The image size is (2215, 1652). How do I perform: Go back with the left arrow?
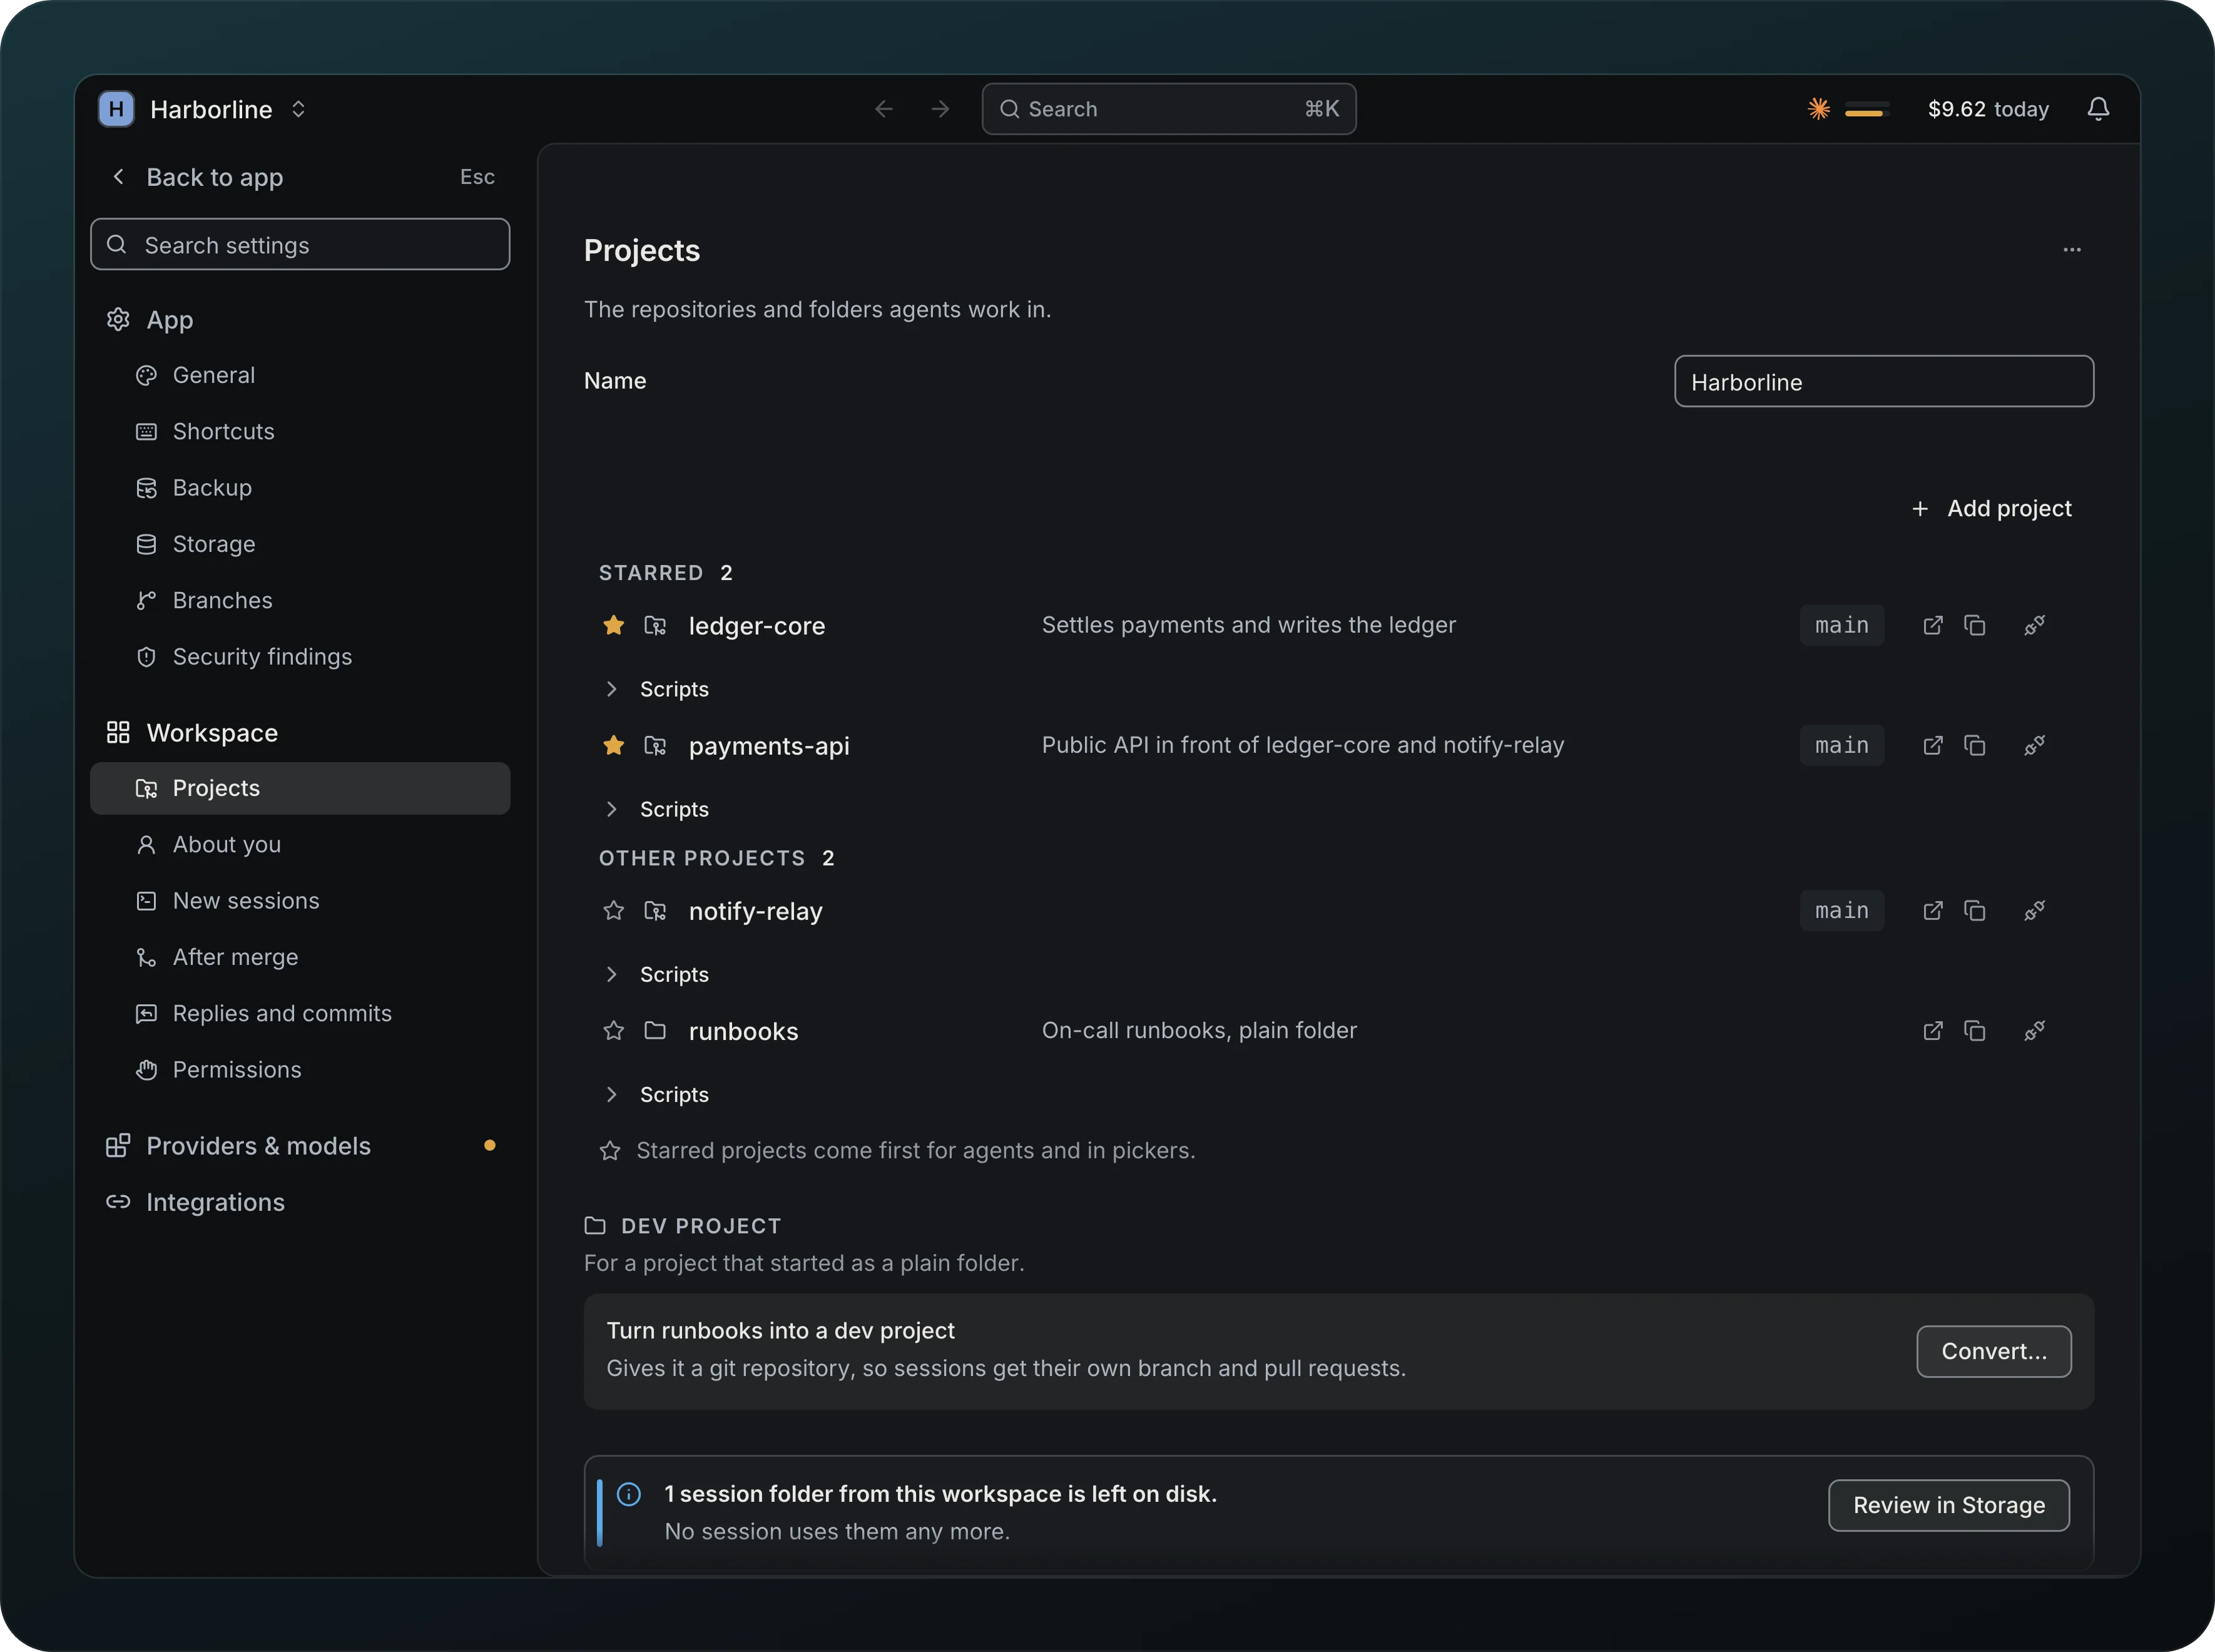coord(883,108)
